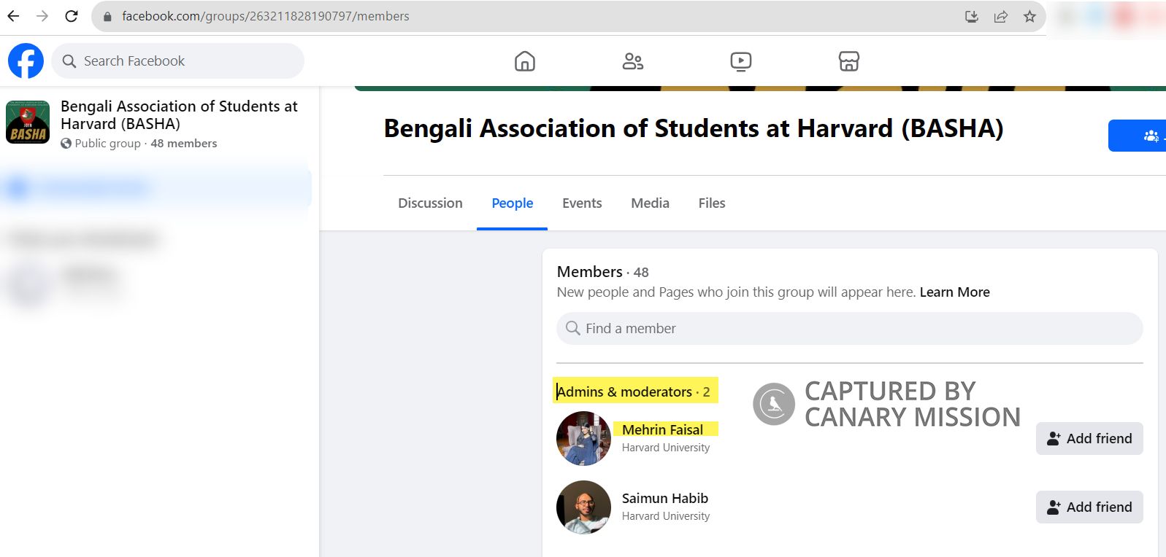Open the Watch video icon
1166x557 pixels.
[x=741, y=62]
